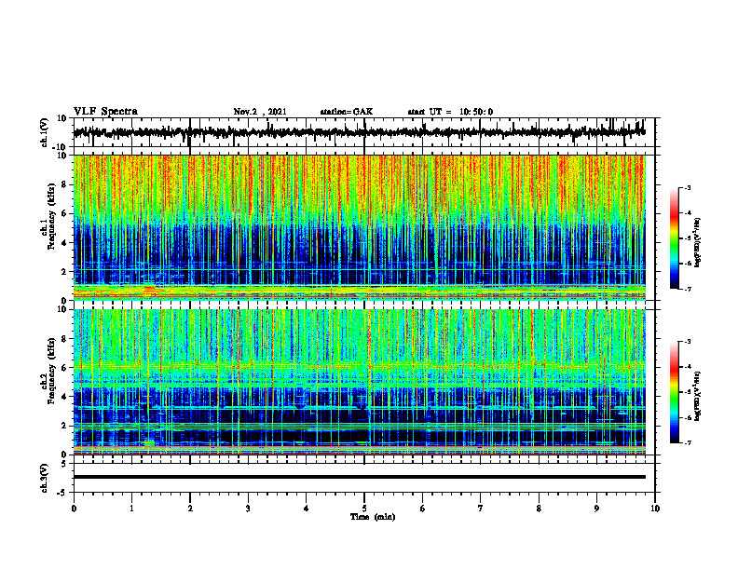Click the "4" frequency tick of ch.2 spectrogram
Screen dimensions: 738x570
65,398
